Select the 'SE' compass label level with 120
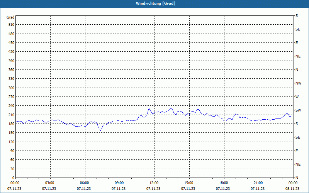 (x=298, y=137)
